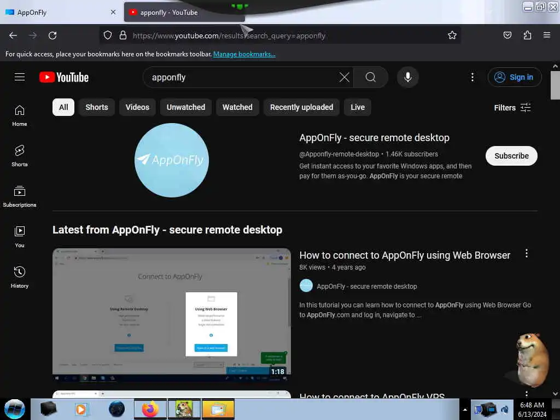Reload the page with the refresh icon
The height and width of the screenshot is (420, 560).
[x=52, y=36]
